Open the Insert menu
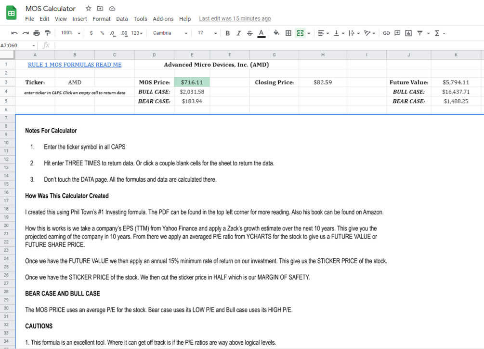Screen dimensions: 484x349 click(79, 19)
